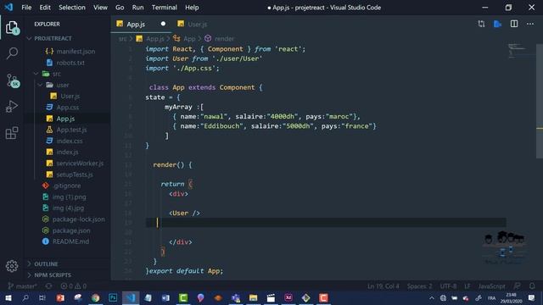Viewport: 543px width, 305px height.
Task: Open Windows taskbar search
Action: click(x=25, y=297)
